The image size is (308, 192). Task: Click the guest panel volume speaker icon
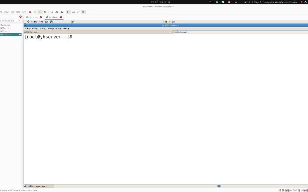pos(173,22)
